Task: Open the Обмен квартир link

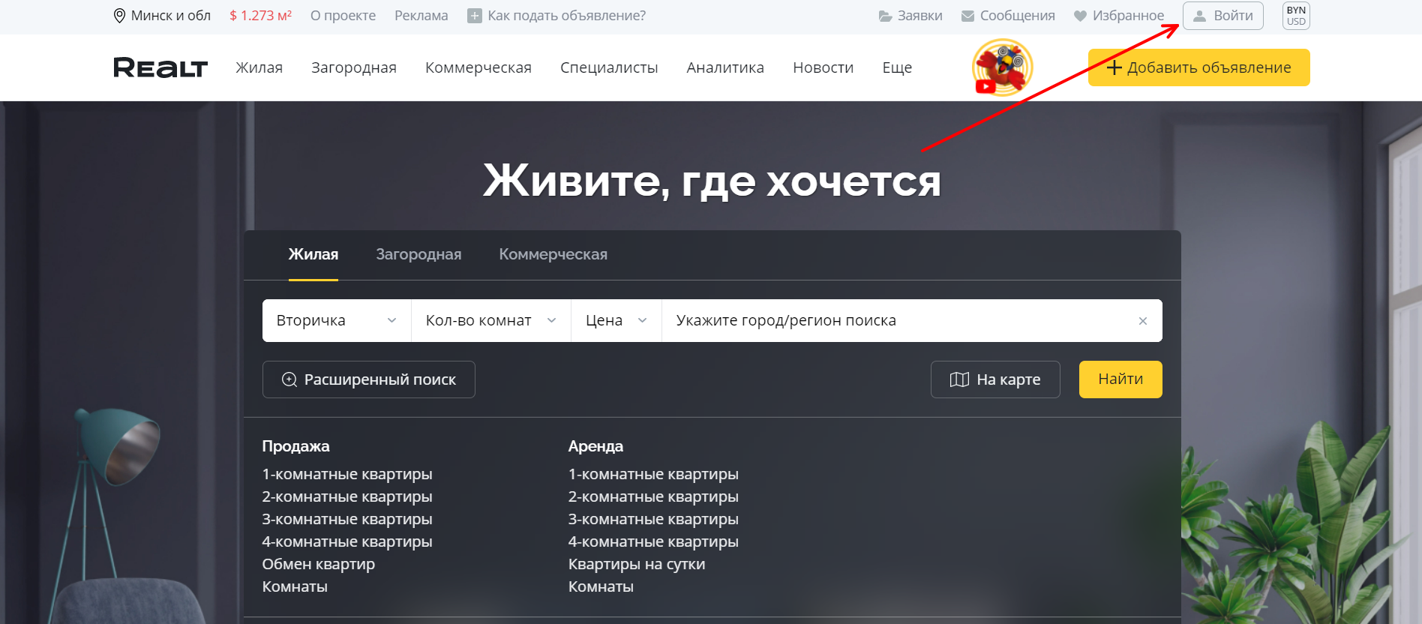Action: click(x=319, y=564)
